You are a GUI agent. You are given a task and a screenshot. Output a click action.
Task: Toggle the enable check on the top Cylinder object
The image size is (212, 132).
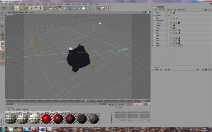tap(169, 13)
